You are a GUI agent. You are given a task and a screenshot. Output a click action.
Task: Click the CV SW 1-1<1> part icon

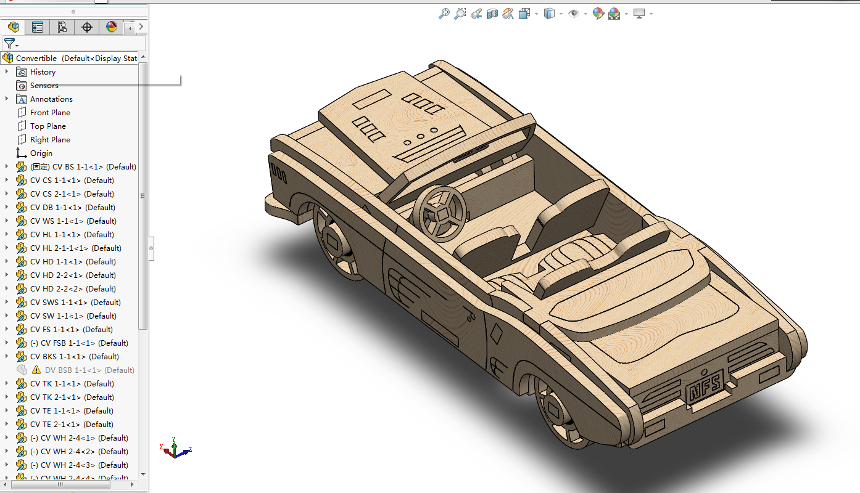coord(22,316)
